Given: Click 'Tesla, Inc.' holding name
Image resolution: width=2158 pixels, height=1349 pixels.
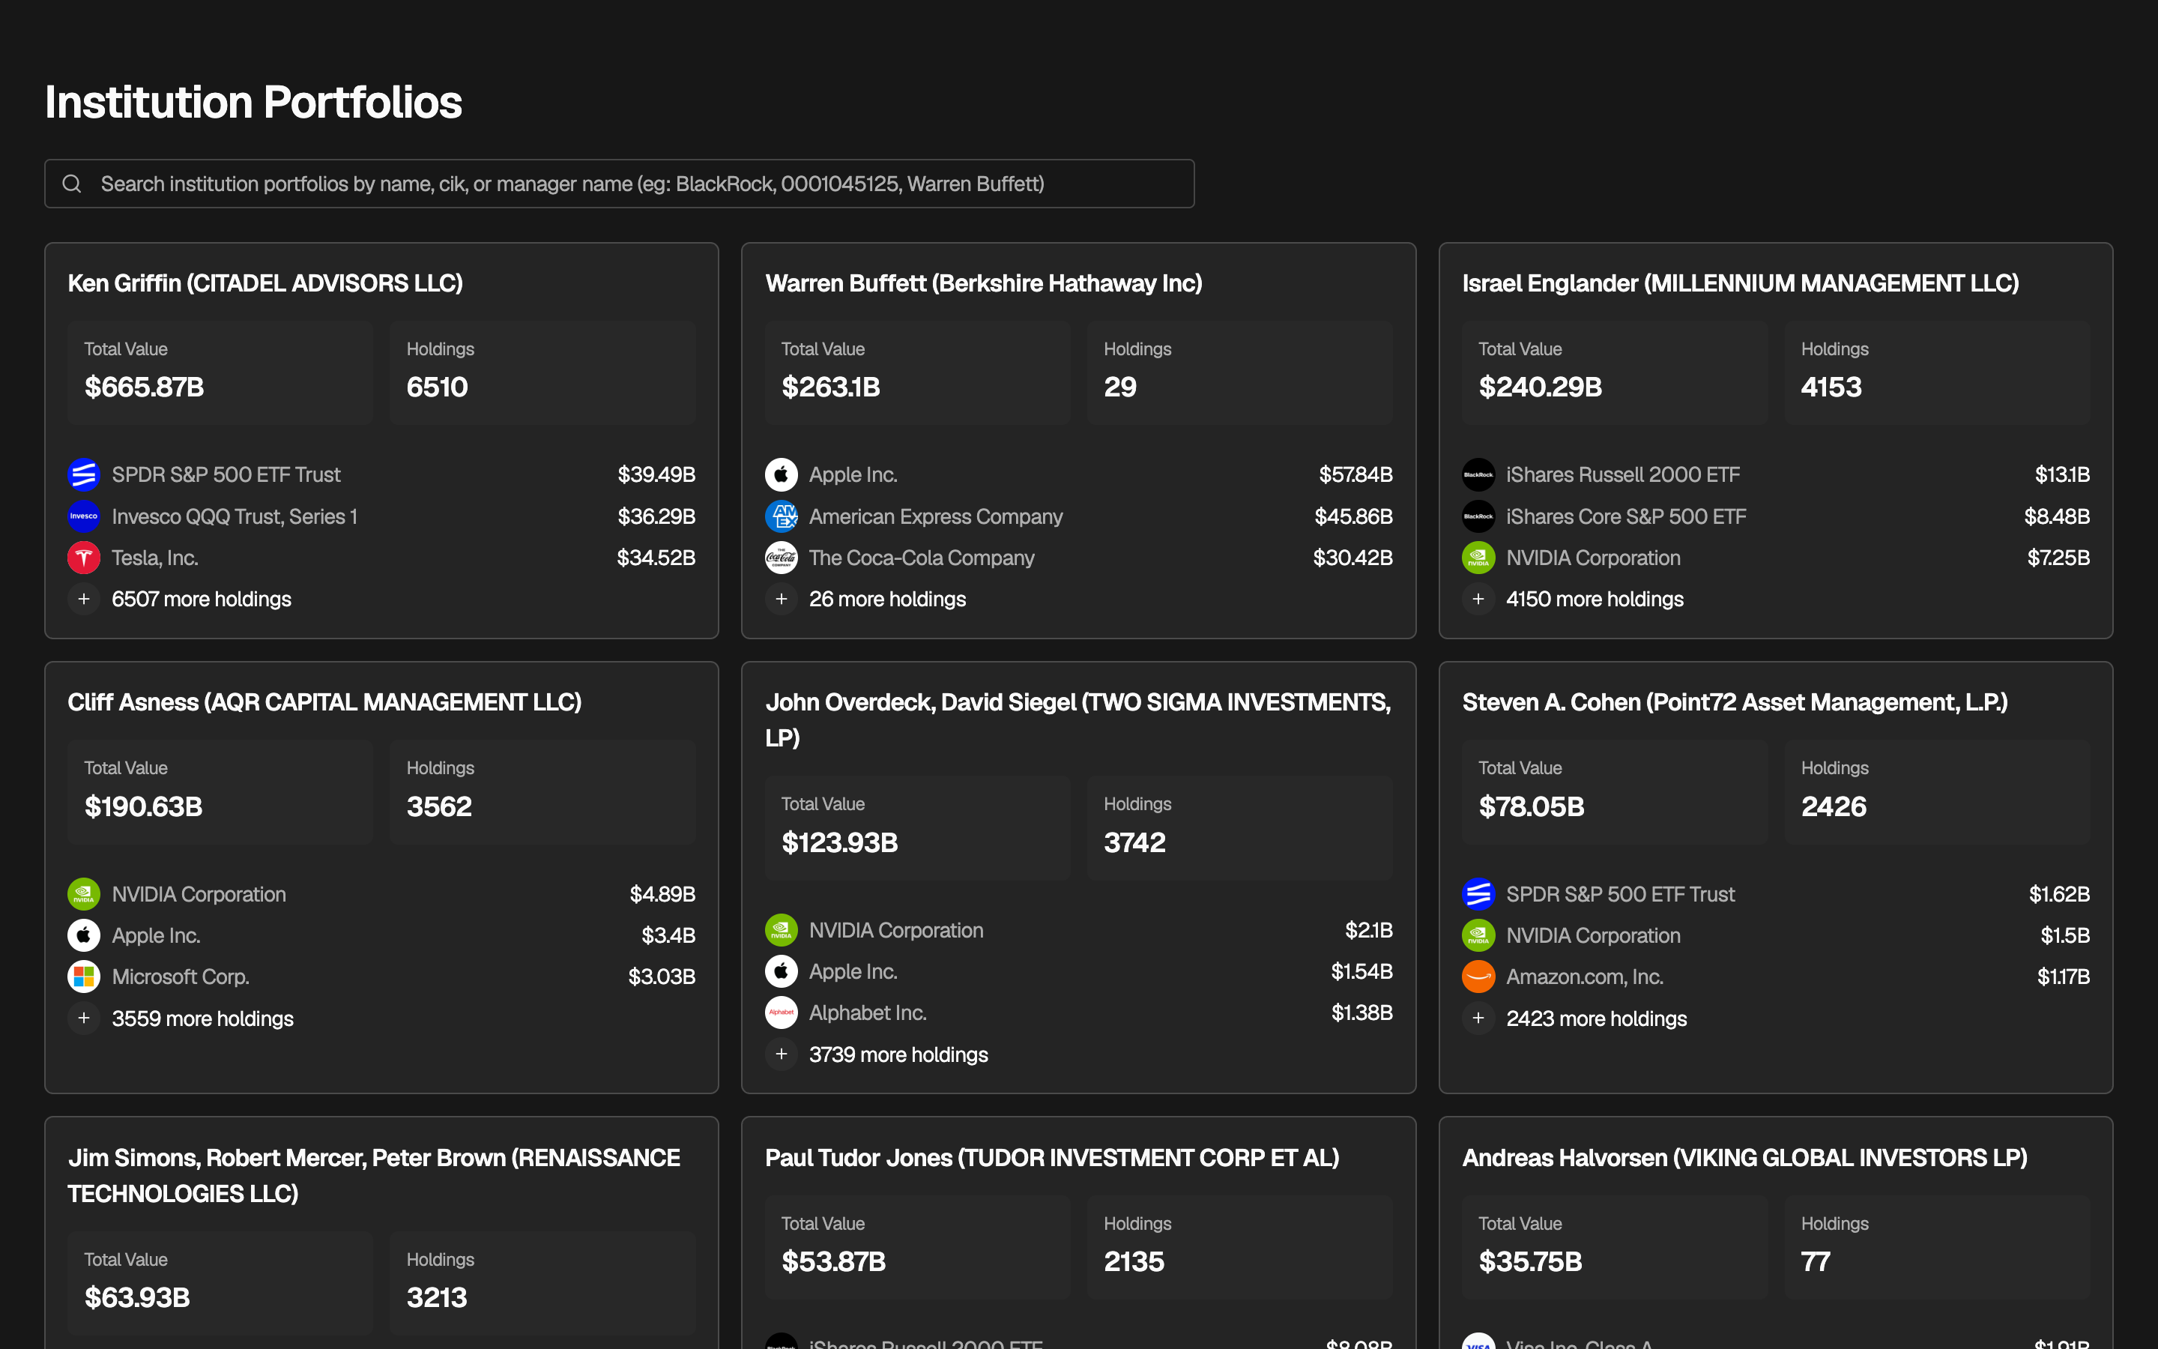Looking at the screenshot, I should click(x=155, y=558).
